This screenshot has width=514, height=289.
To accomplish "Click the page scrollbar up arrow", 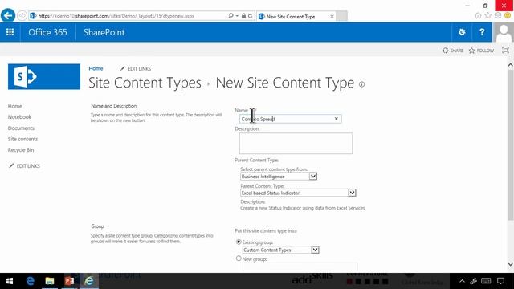I will click(511, 65).
